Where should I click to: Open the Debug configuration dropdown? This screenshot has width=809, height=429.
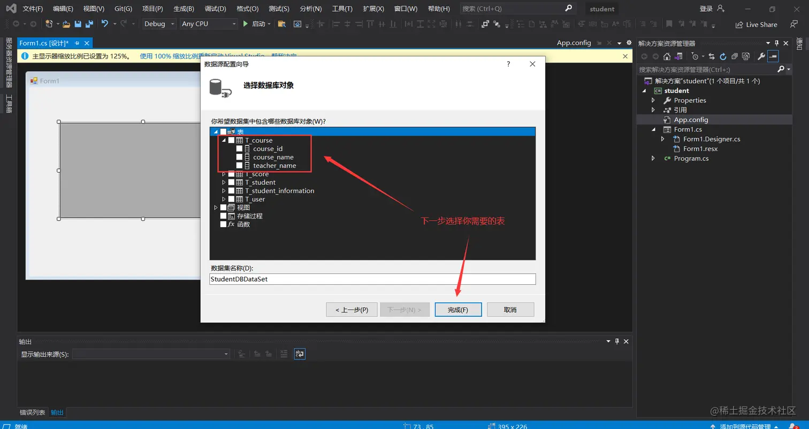(159, 24)
